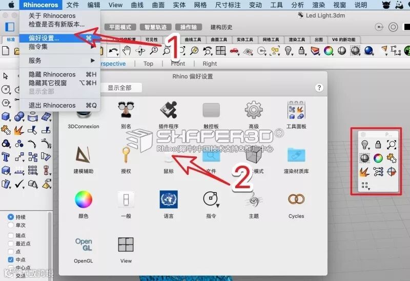This screenshot has height=281, width=410.
Task: Click the four-viewport layout toolbar icon
Action: (221, 50)
